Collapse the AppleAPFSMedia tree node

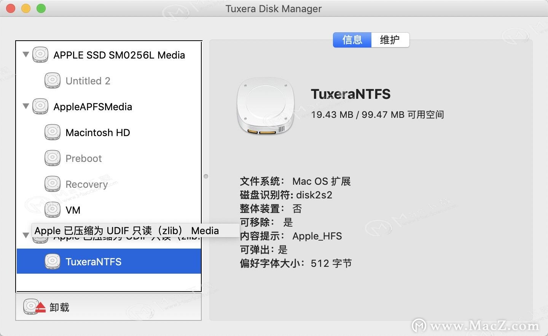[x=26, y=106]
